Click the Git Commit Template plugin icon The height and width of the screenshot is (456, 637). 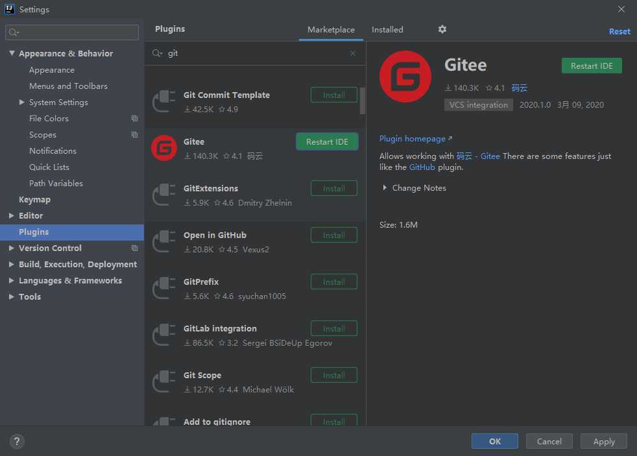click(x=164, y=102)
